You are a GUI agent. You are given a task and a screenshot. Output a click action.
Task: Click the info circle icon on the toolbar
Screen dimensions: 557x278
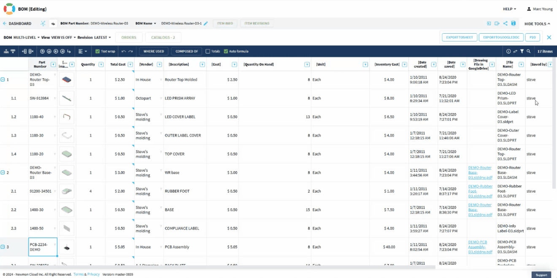coord(508,51)
